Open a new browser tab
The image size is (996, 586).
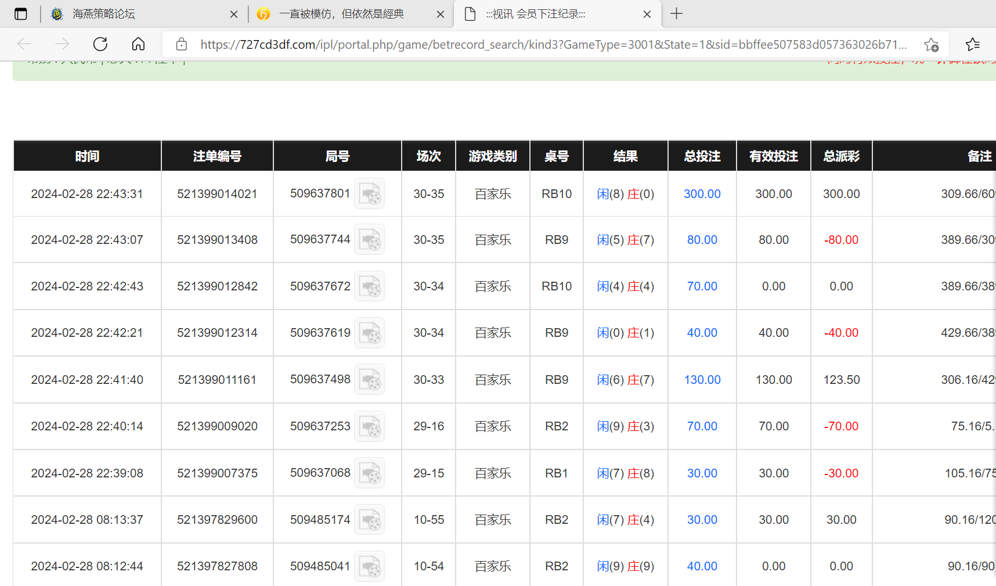tap(677, 14)
